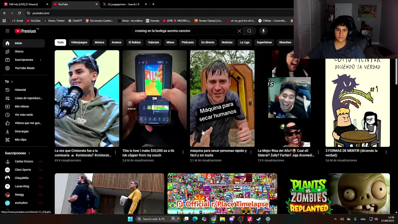Select the En directo filter chip
Screen dimensions: 398x224
[x=208, y=42]
